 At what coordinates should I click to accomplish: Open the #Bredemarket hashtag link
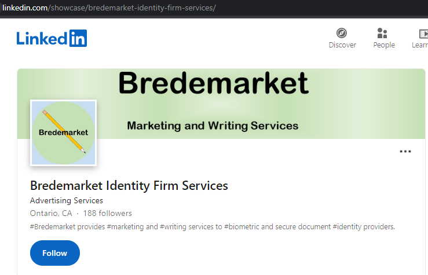[x=53, y=227]
